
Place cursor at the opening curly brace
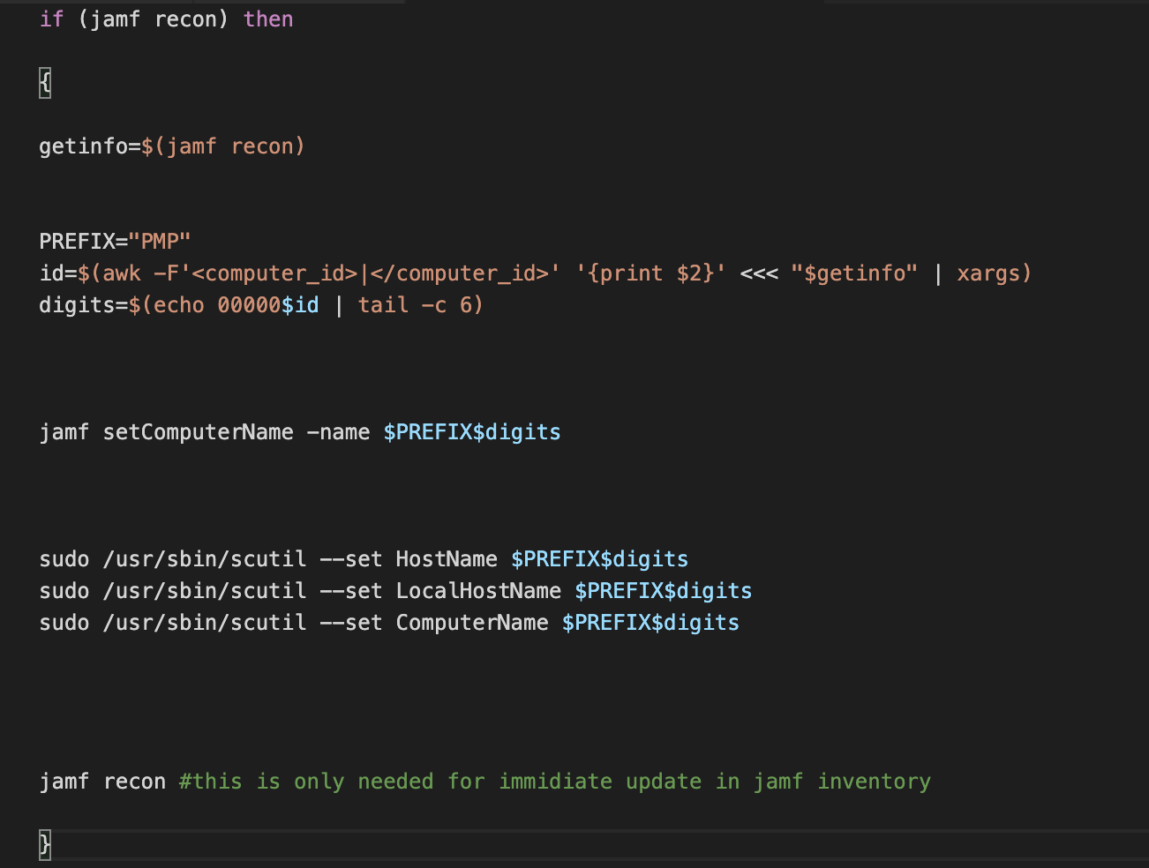coord(45,84)
